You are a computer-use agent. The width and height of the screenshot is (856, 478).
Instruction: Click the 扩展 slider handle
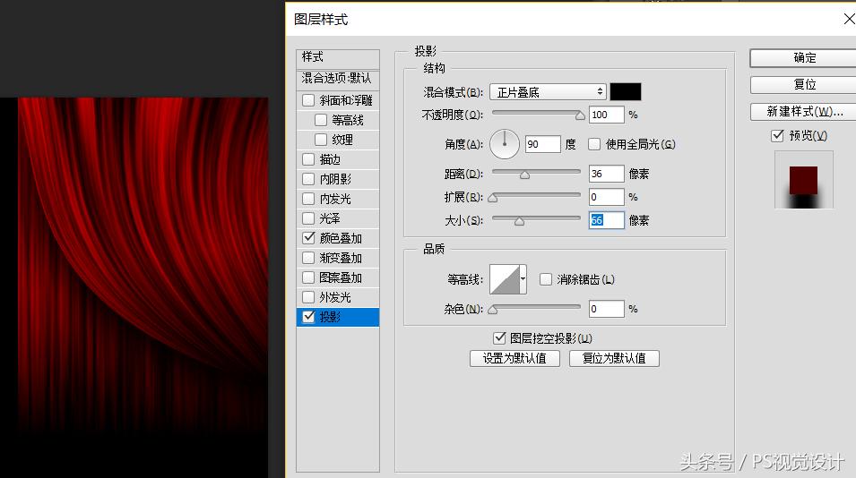coord(493,197)
